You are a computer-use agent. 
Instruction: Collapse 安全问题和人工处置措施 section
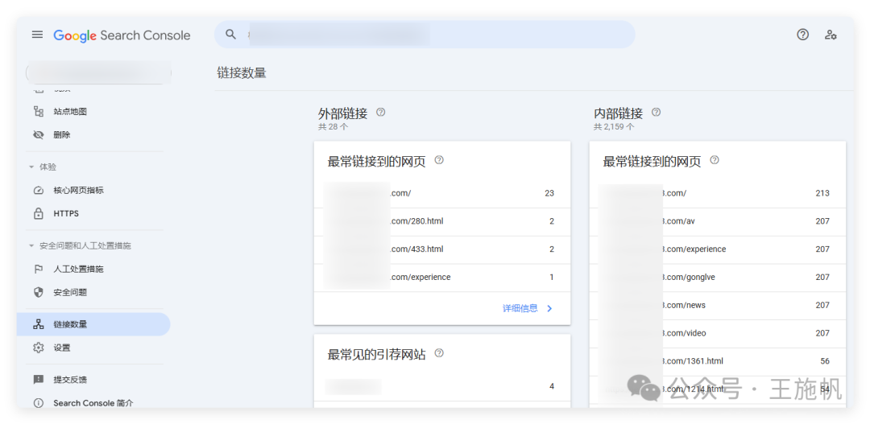tap(31, 245)
